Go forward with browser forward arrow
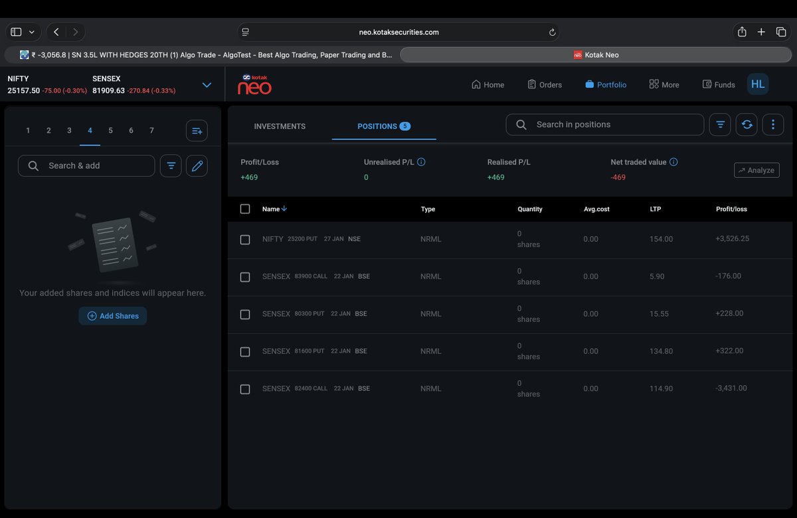 pos(75,32)
